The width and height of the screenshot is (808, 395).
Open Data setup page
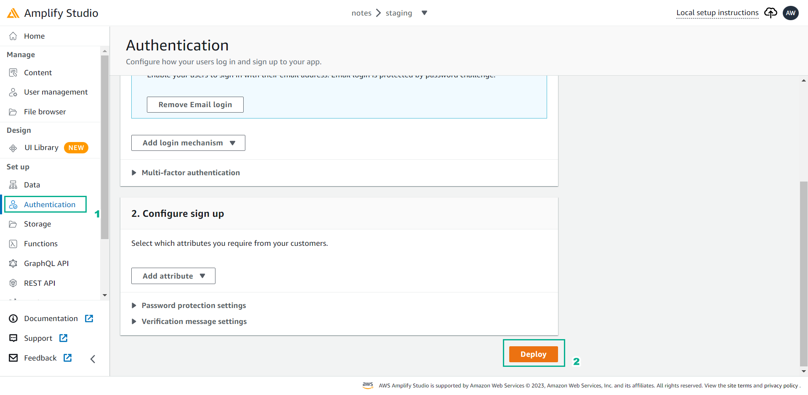[x=32, y=185]
